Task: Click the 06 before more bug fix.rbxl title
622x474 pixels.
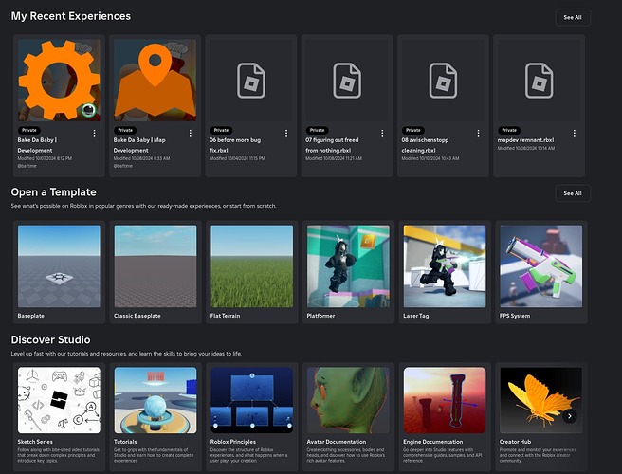Action: pyautogui.click(x=235, y=145)
